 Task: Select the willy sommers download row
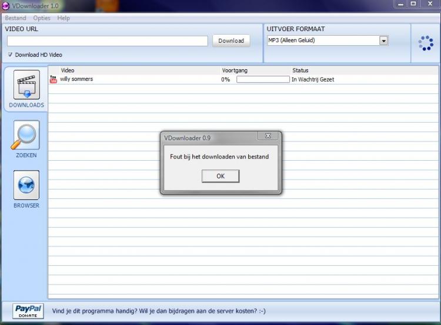135,79
